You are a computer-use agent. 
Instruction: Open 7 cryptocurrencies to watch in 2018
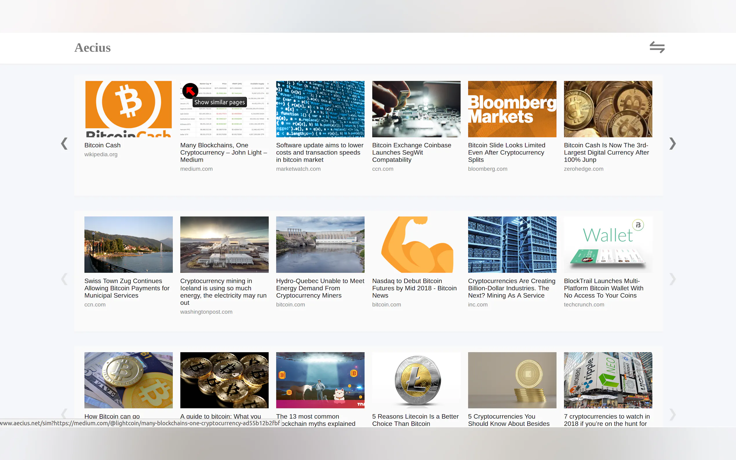(607, 420)
